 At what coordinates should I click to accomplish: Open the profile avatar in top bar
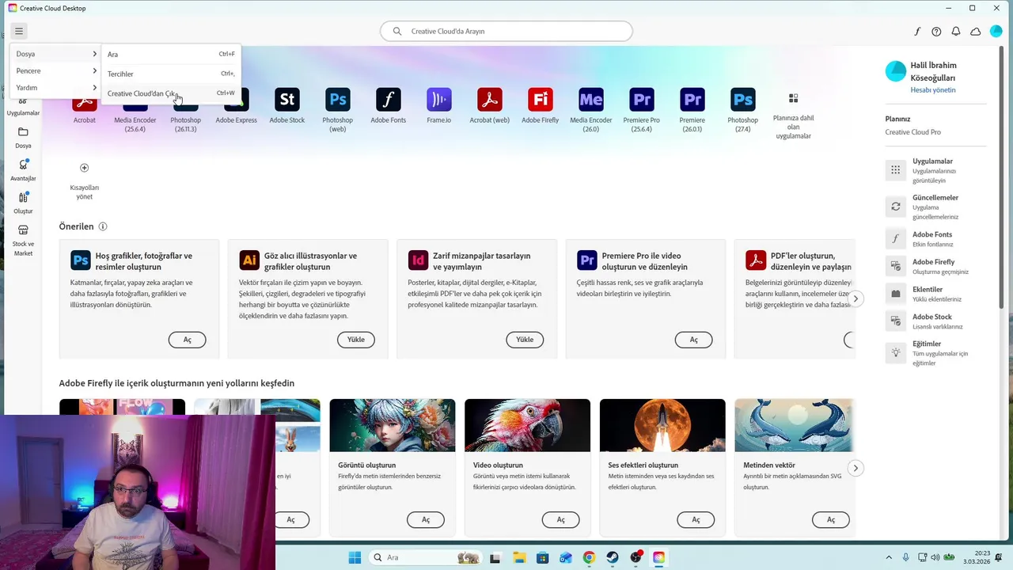(x=996, y=32)
